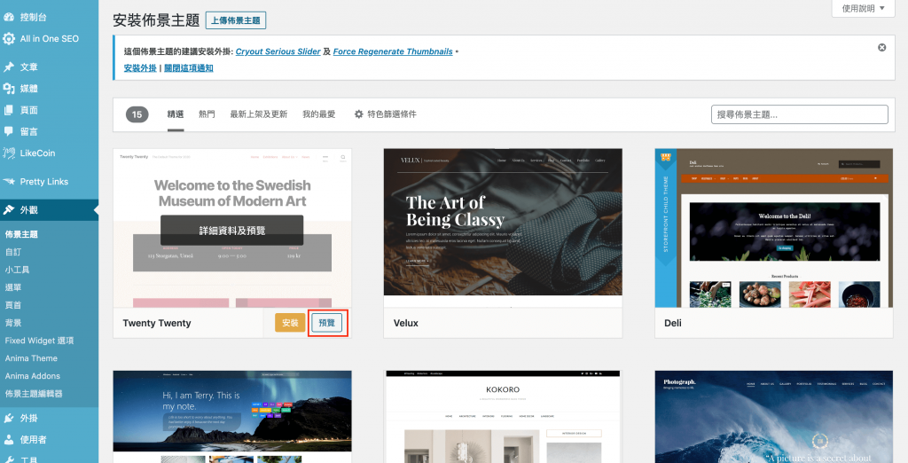
Task: Click the 頁面 pages icon
Action: click(x=9, y=109)
